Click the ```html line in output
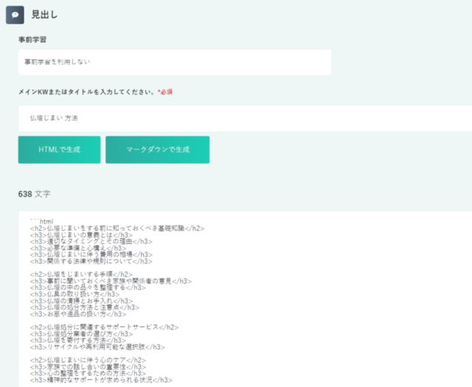 tap(42, 221)
